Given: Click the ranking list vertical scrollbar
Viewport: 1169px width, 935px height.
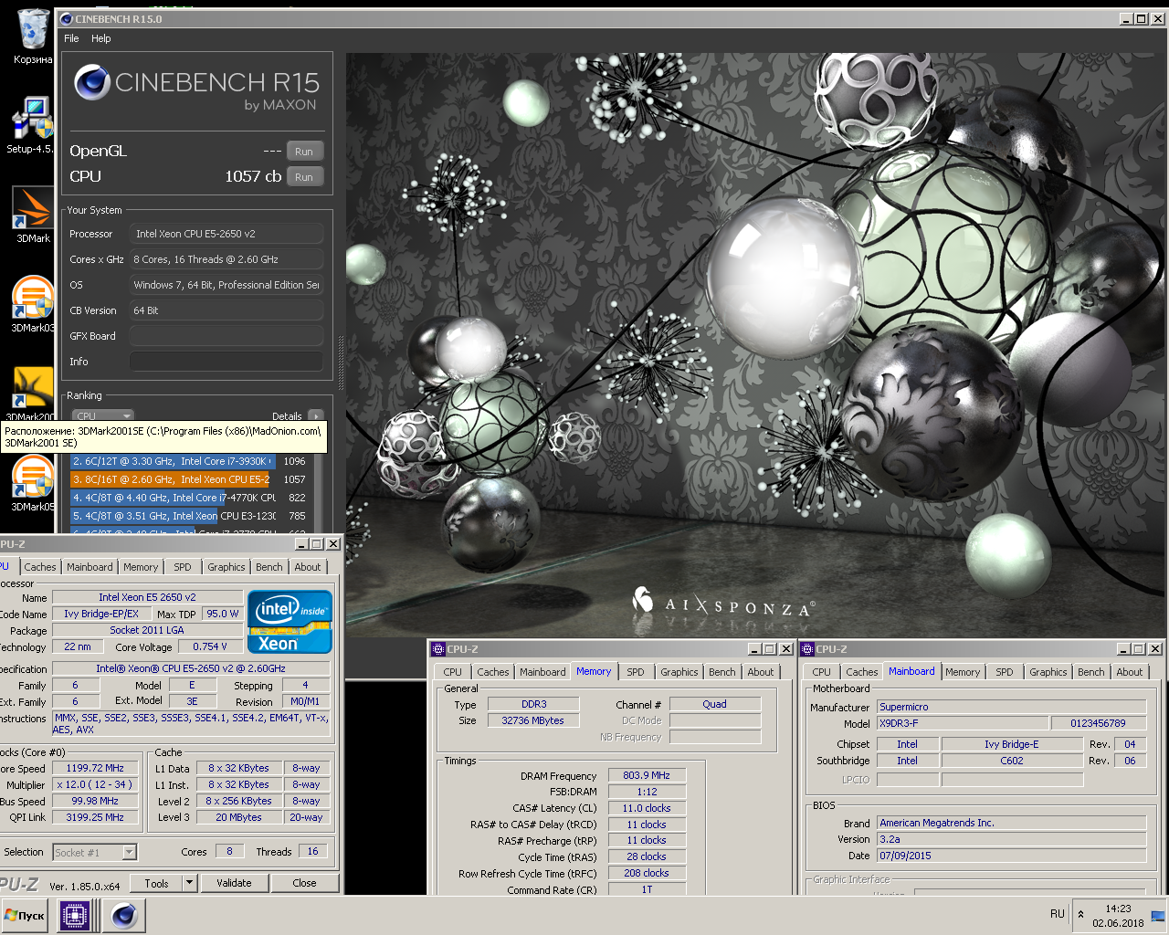Looking at the screenshot, I should coord(320,491).
